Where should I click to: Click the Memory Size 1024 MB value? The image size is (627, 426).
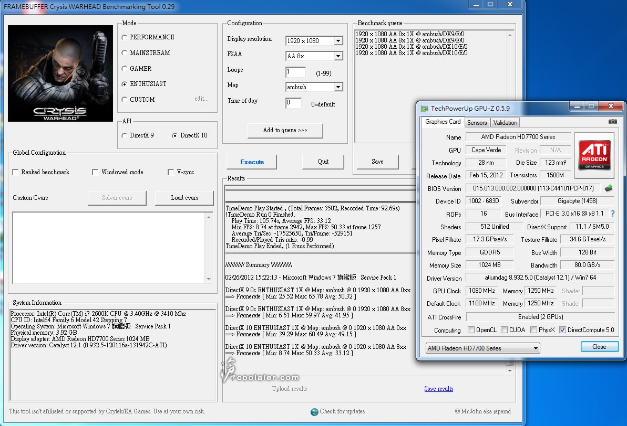click(x=489, y=265)
